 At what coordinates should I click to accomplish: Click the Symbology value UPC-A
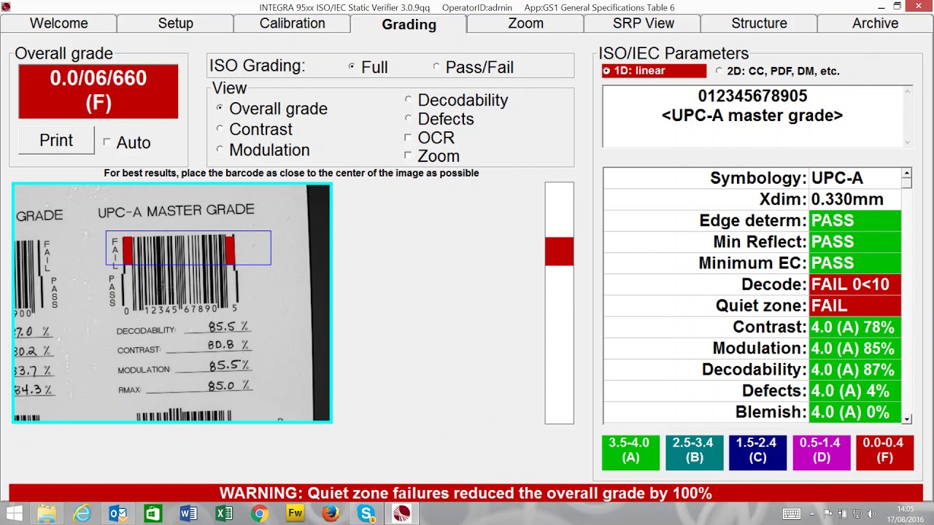click(x=855, y=178)
